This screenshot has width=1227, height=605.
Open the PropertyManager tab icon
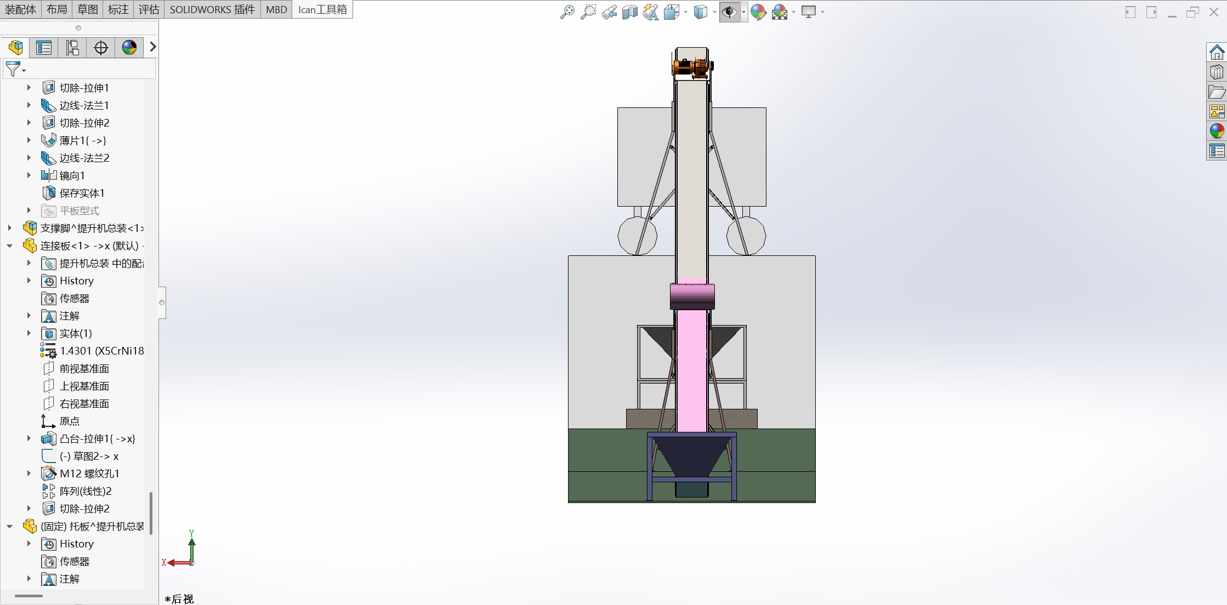(x=44, y=48)
